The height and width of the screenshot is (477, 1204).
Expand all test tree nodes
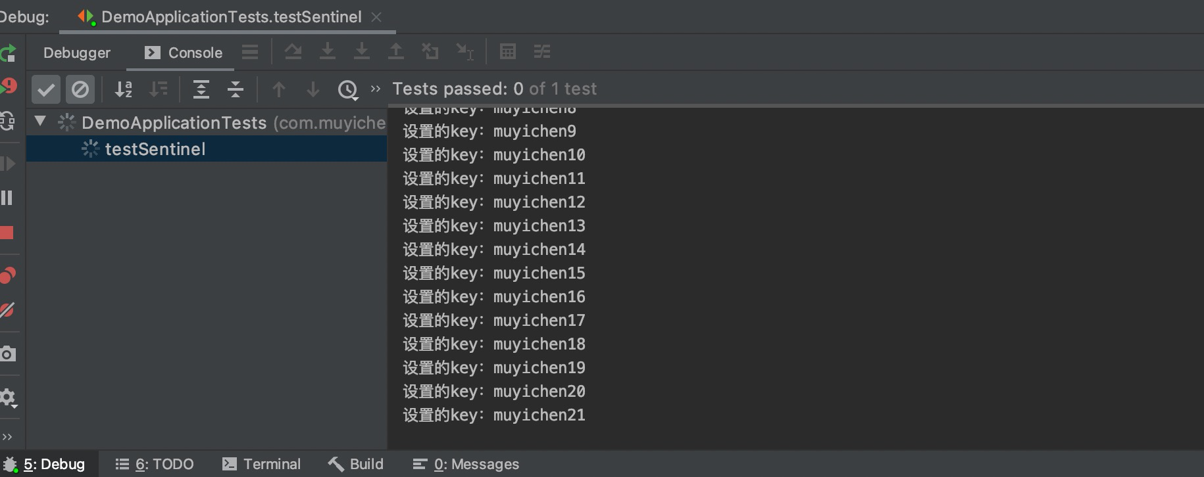click(201, 89)
